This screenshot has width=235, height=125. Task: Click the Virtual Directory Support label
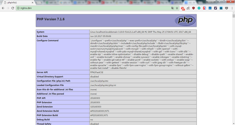click(50, 77)
